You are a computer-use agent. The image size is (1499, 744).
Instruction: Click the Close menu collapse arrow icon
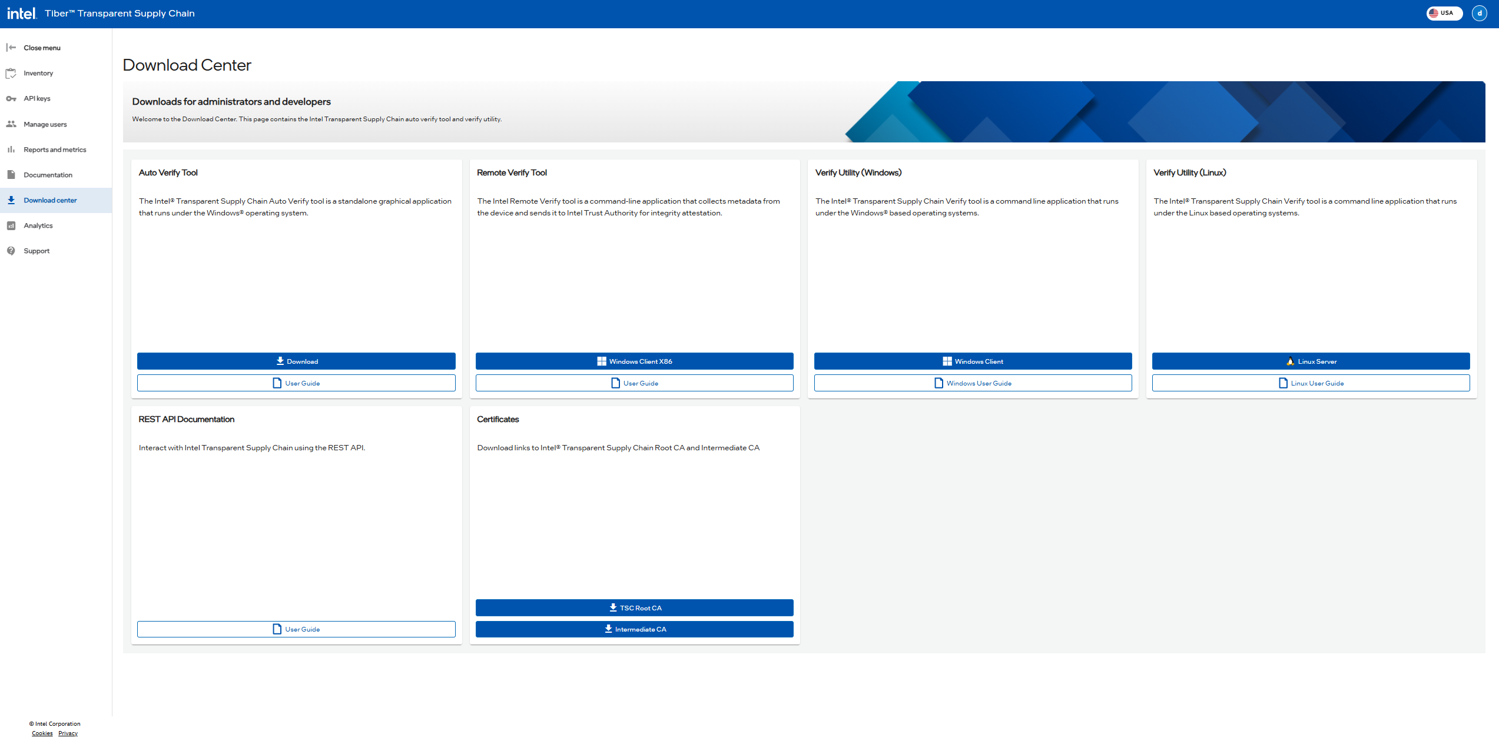click(11, 48)
